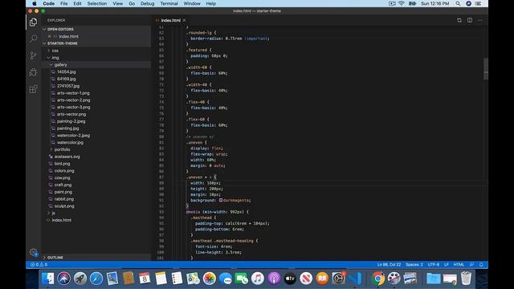The height and width of the screenshot is (289, 514).
Task: Open Music app in the Dock
Action: 258,279
